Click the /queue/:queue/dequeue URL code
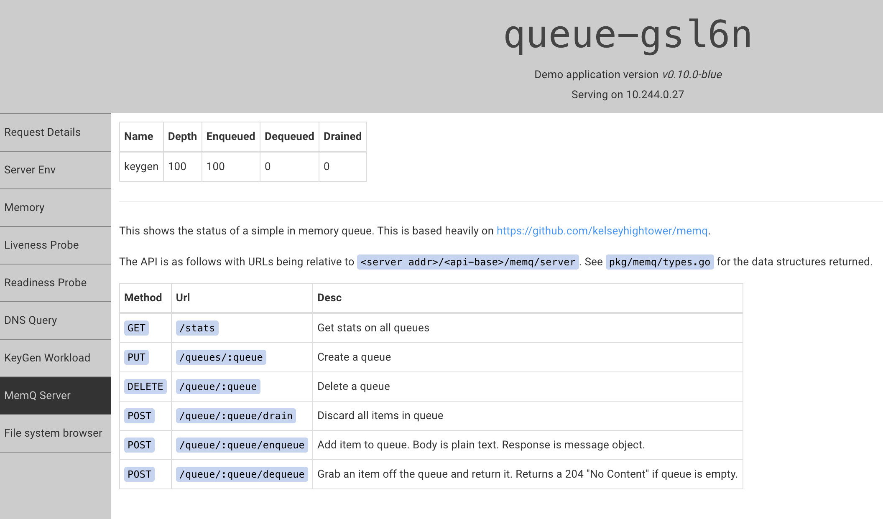This screenshot has height=519, width=883. point(242,474)
